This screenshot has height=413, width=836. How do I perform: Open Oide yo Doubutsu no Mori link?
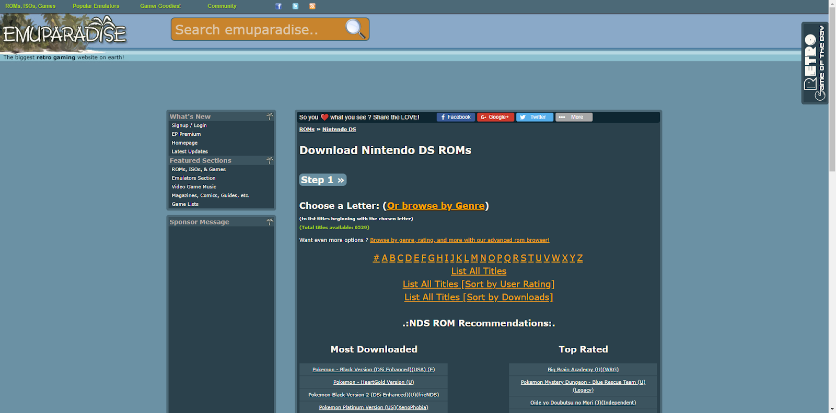583,403
